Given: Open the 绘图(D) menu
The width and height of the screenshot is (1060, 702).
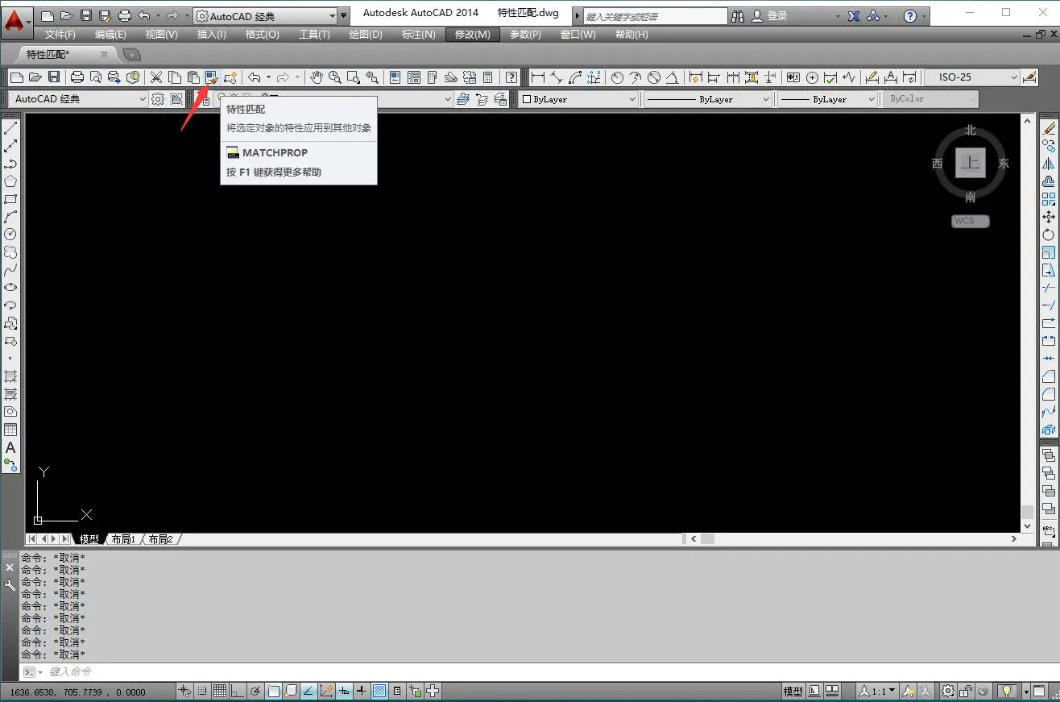Looking at the screenshot, I should [365, 35].
